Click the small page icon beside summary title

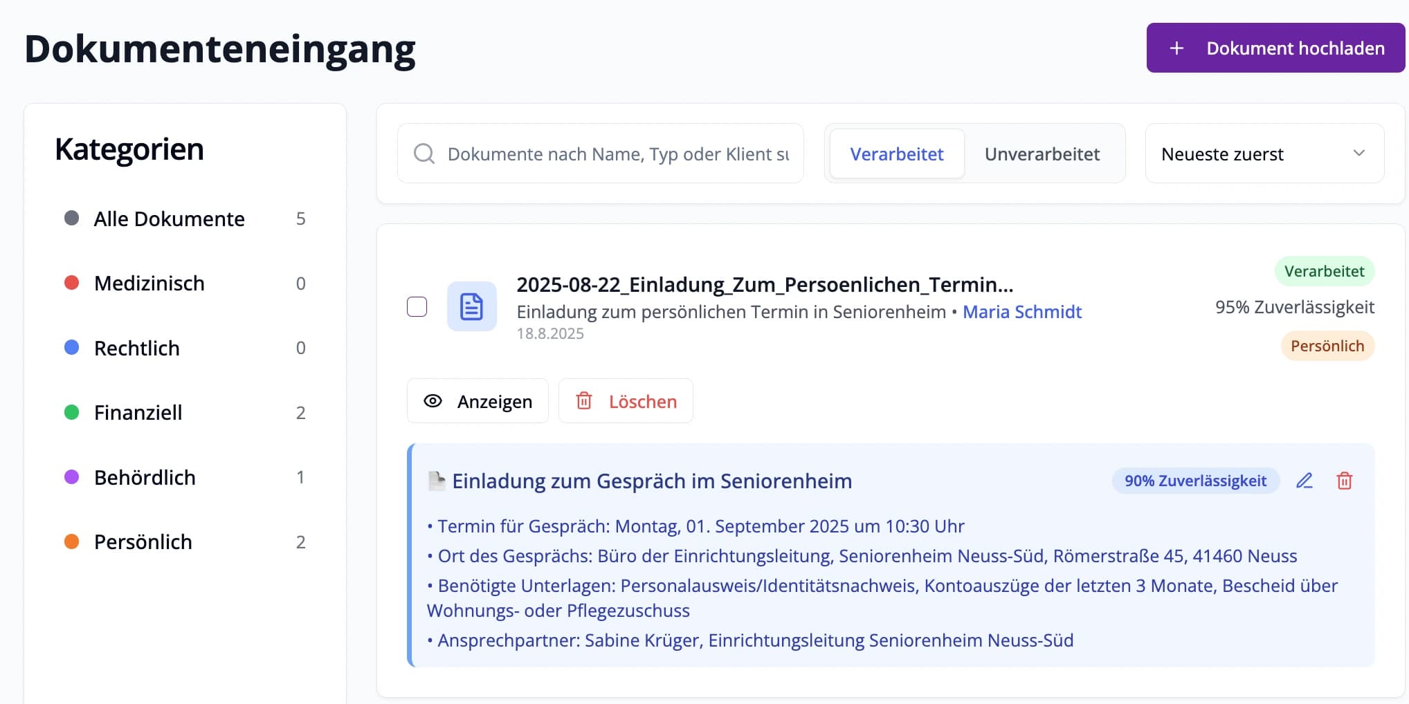(x=436, y=481)
